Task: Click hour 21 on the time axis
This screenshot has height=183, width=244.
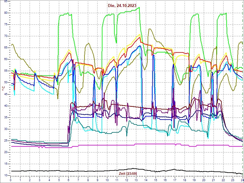Action: click(213, 180)
